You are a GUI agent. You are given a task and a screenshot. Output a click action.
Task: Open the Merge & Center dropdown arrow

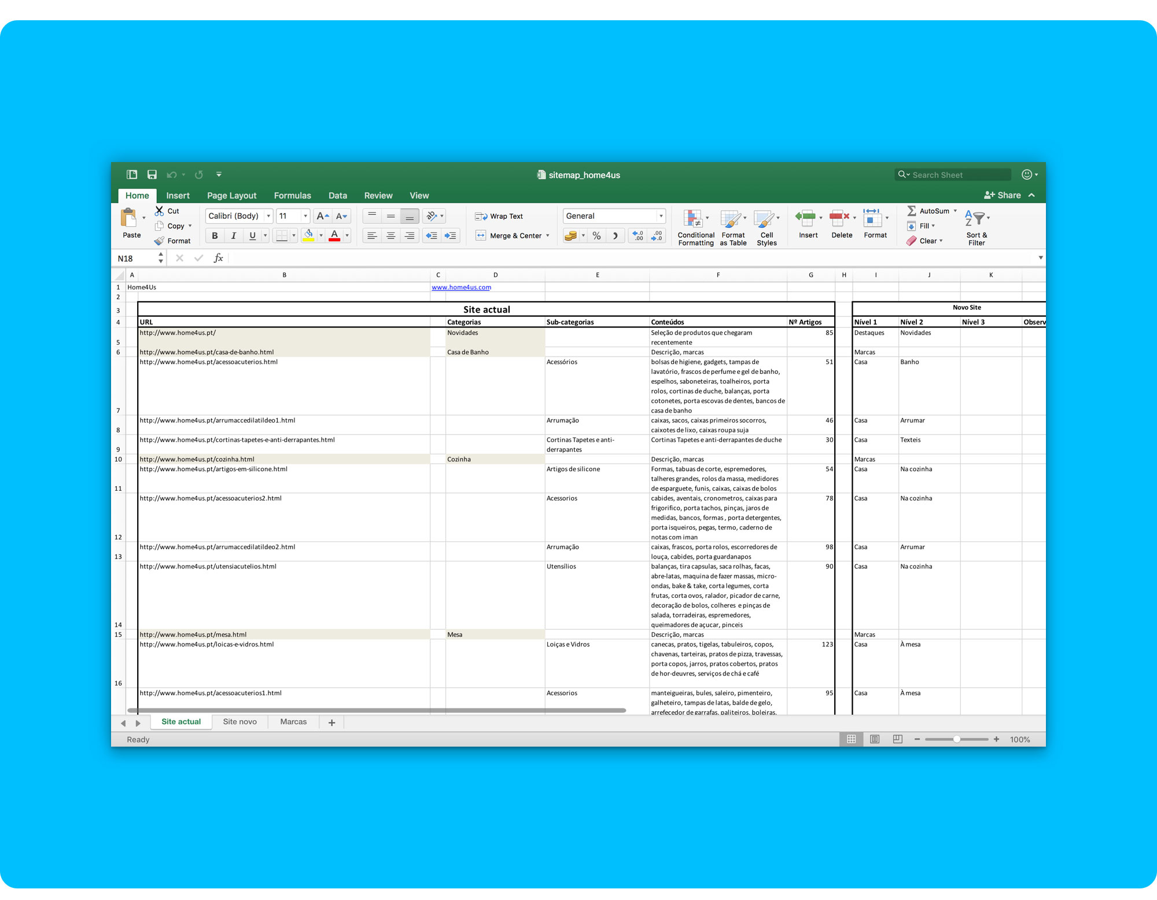point(548,236)
